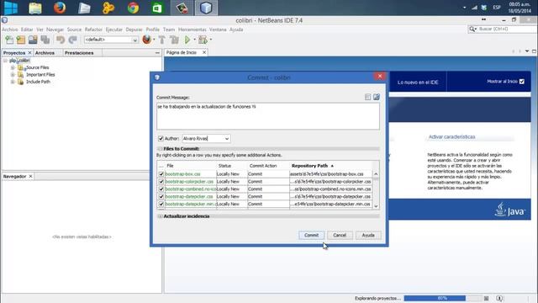Click the Save All toolbar icon

45,40
